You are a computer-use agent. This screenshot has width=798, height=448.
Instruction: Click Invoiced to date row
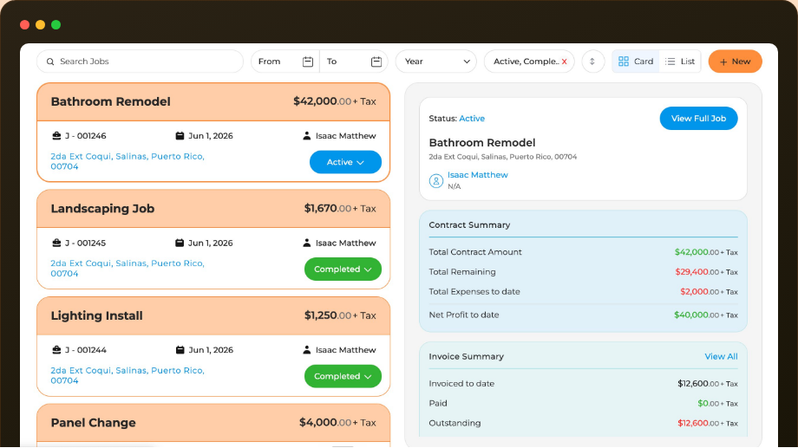(x=583, y=384)
